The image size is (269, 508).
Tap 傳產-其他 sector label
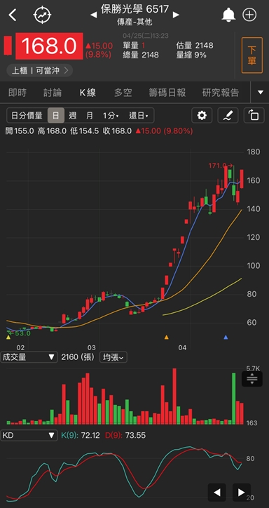click(134, 22)
